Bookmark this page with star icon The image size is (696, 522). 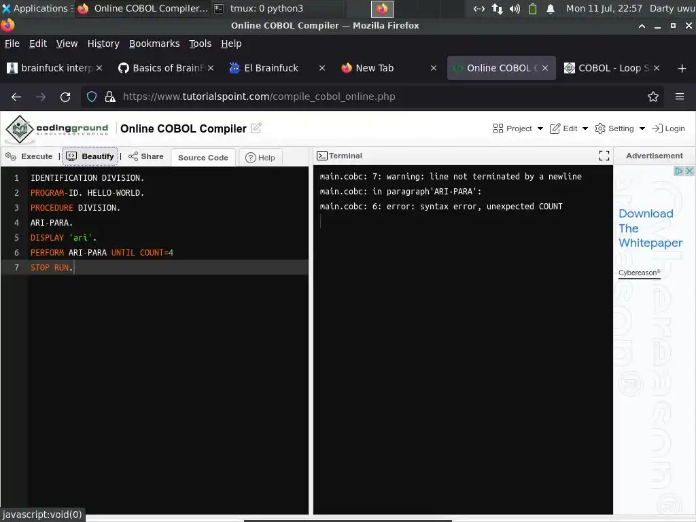[x=652, y=97]
